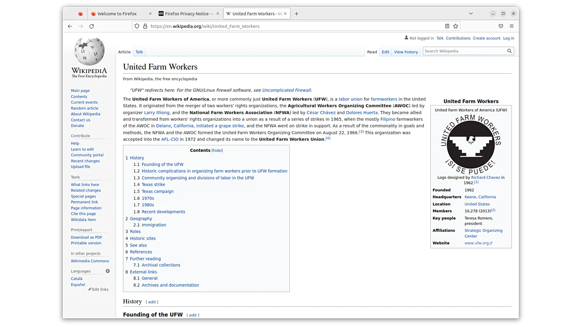The width and height of the screenshot is (582, 327).
Task: Click the United Farm Workers eagle logo image
Action: tap(471, 145)
